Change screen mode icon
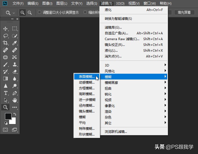This screenshot has width=198, height=154. coord(14,130)
